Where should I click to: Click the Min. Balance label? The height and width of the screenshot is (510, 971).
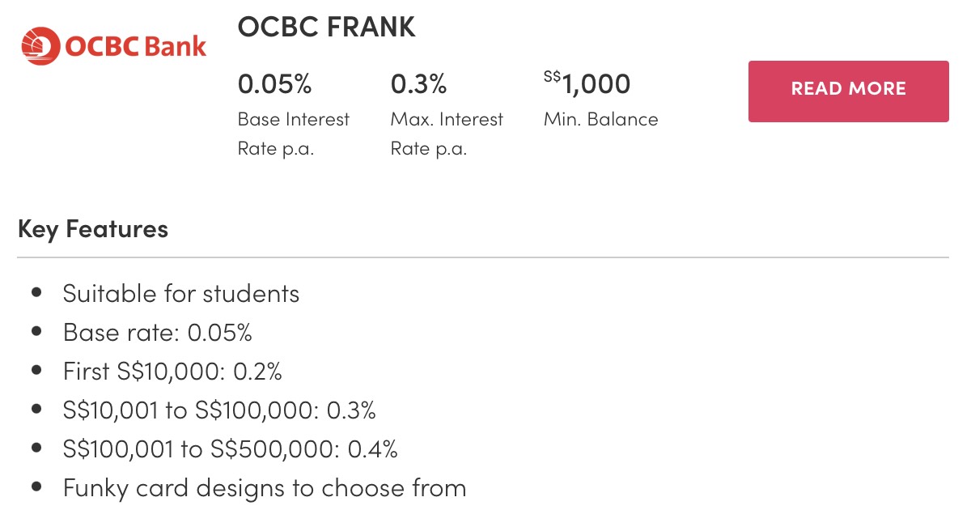[x=600, y=120]
